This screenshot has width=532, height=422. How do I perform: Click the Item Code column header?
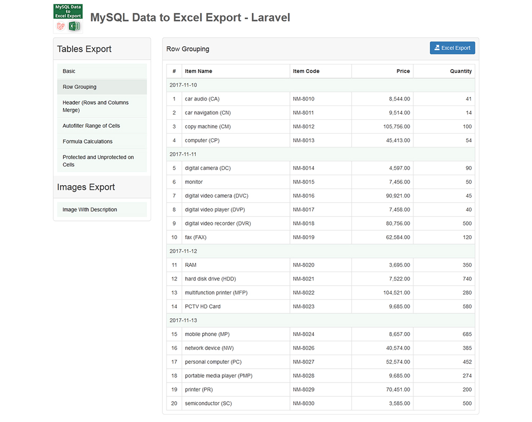(306, 71)
